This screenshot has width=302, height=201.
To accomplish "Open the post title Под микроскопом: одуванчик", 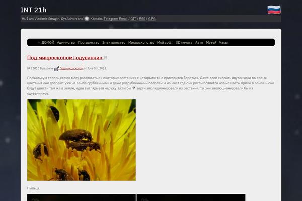I will (65, 58).
